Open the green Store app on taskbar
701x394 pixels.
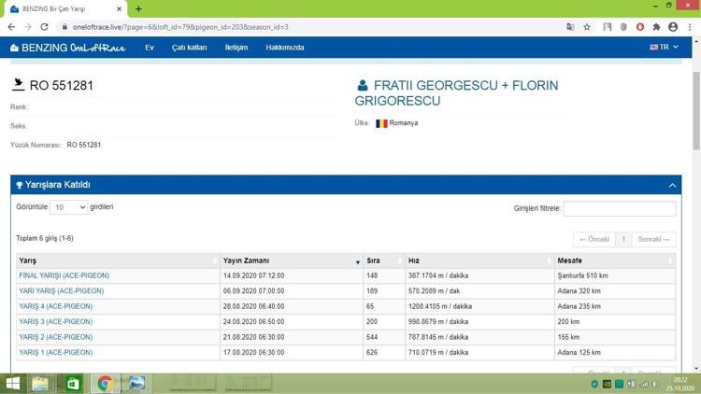coord(72,384)
